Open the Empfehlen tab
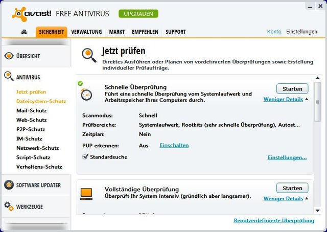This screenshot has width=327, height=232. coord(145,32)
